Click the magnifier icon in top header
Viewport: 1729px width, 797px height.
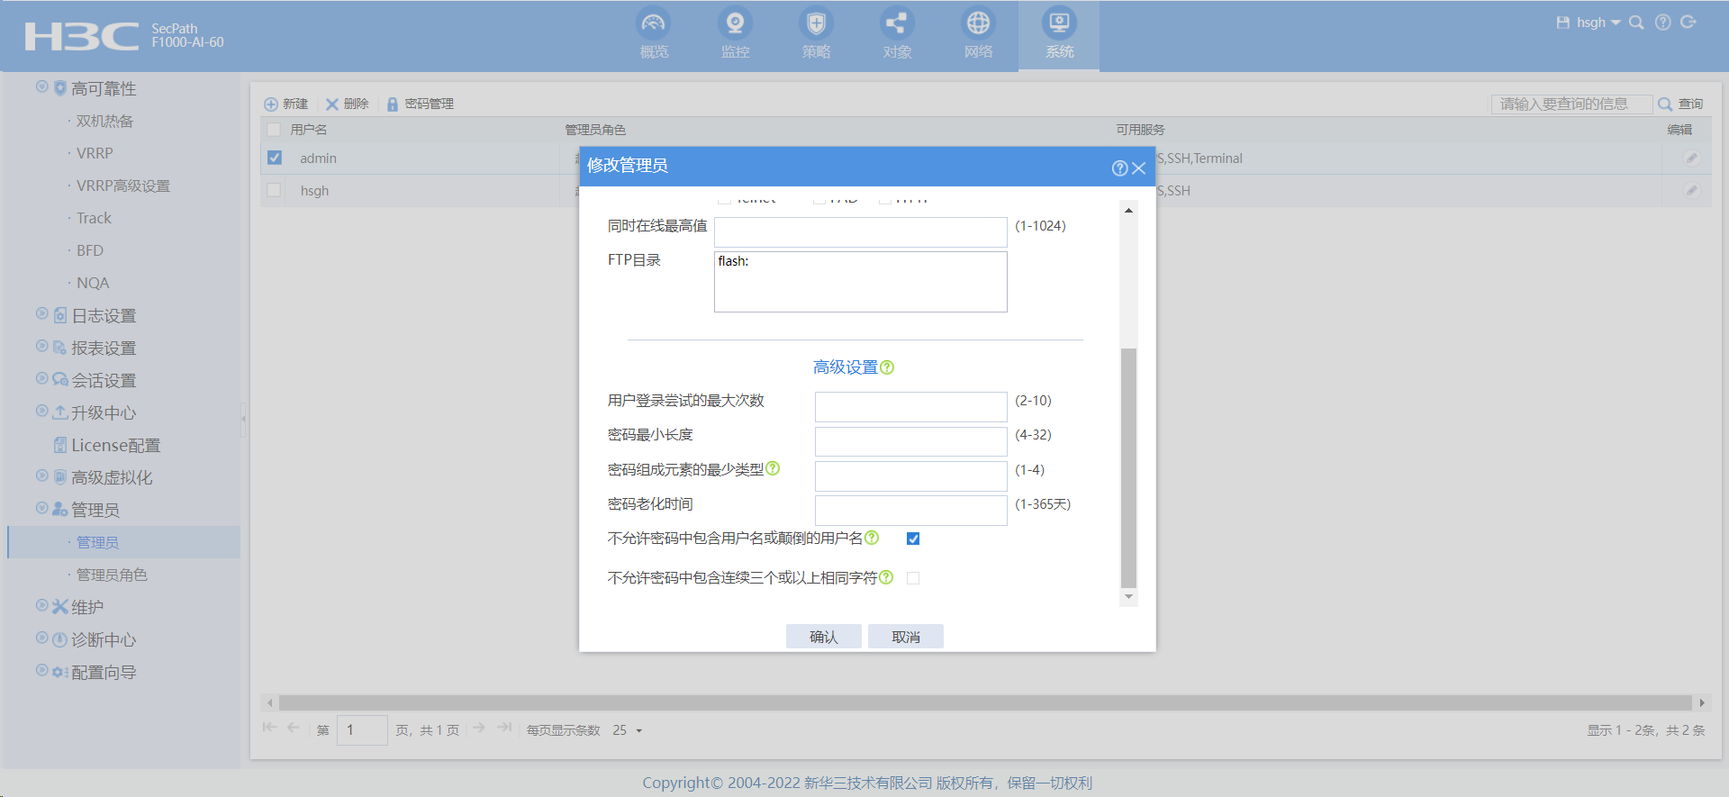pos(1636,23)
